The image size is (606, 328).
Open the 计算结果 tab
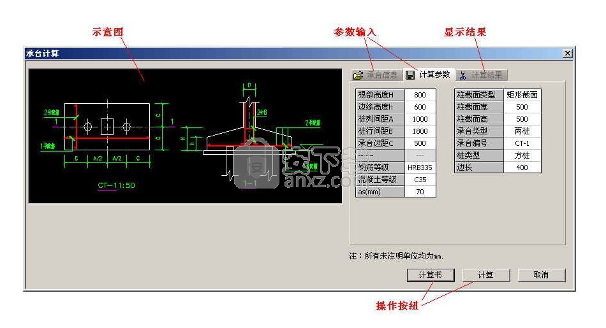pyautogui.click(x=481, y=75)
